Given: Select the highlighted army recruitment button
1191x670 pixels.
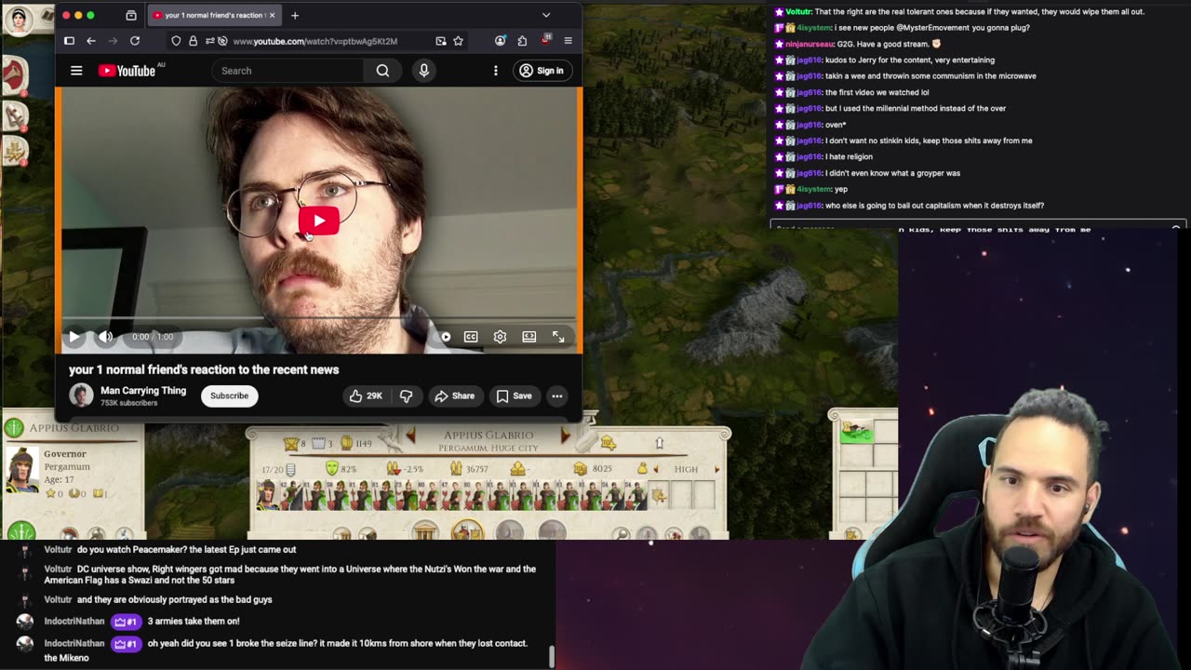Looking at the screenshot, I should coord(467,531).
